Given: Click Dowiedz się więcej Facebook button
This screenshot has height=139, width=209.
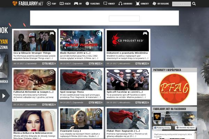Looking at the screenshot, I should (186, 128).
